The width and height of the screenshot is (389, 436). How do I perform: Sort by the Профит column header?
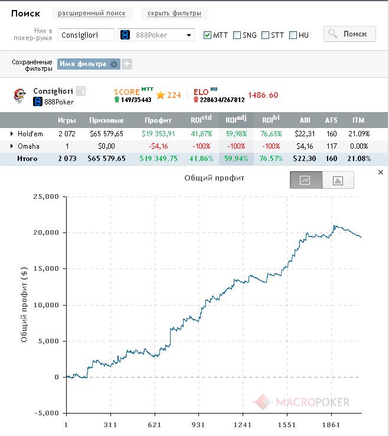coord(158,120)
